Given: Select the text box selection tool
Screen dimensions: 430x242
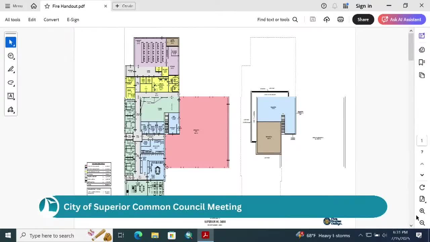Looking at the screenshot, I should coord(11,96).
